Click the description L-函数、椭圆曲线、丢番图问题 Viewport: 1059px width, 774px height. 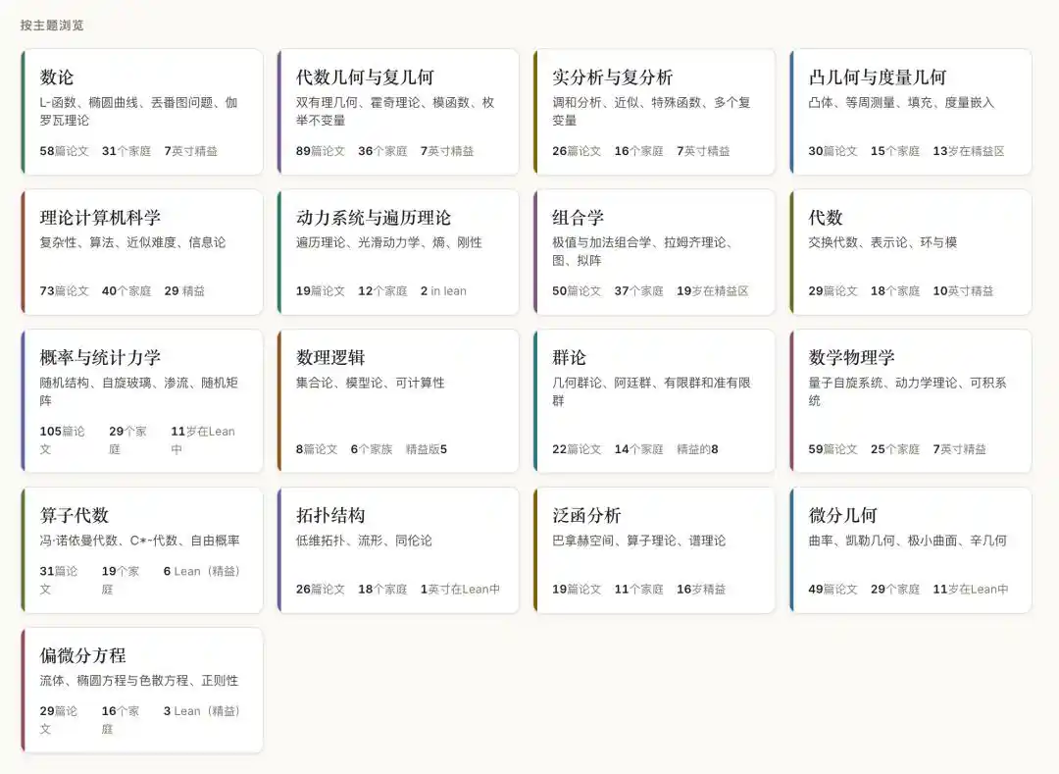click(x=138, y=111)
